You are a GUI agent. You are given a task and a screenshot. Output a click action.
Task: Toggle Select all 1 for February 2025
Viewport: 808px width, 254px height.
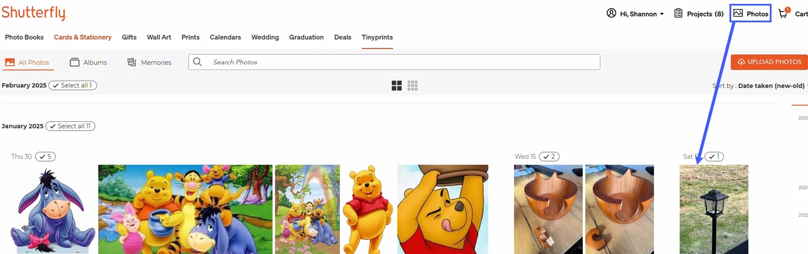73,86
